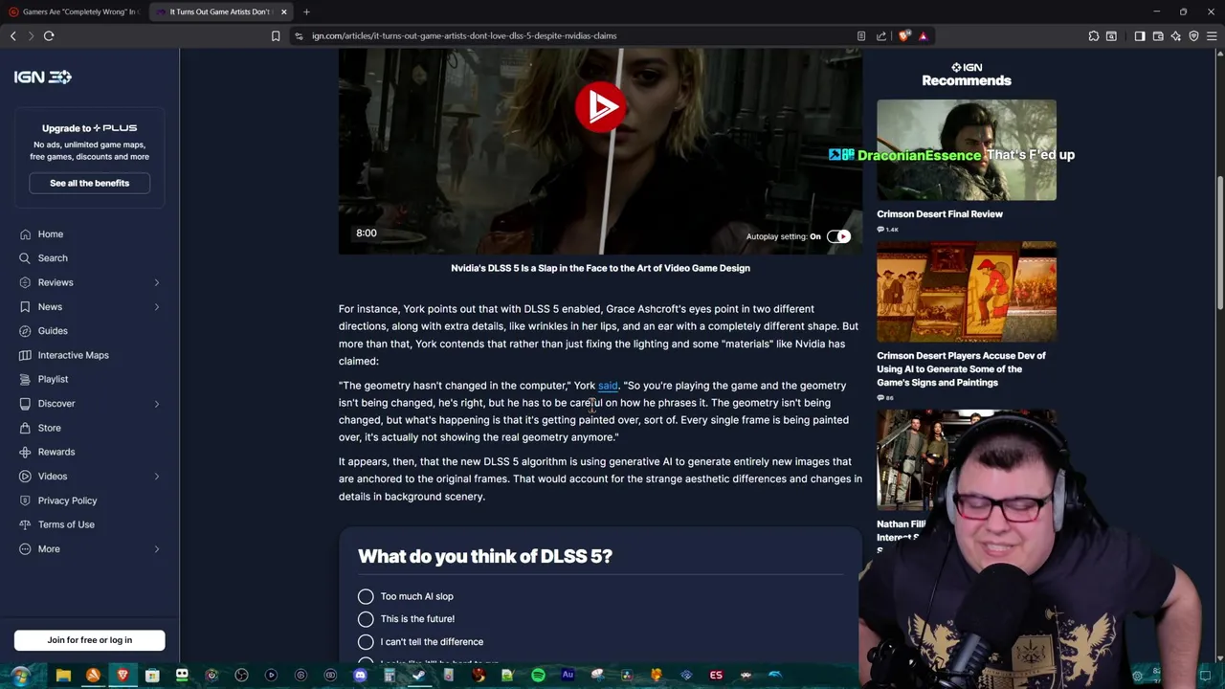The height and width of the screenshot is (689, 1225).
Task: Open Terms of Use in the sidebar
Action: tap(66, 524)
